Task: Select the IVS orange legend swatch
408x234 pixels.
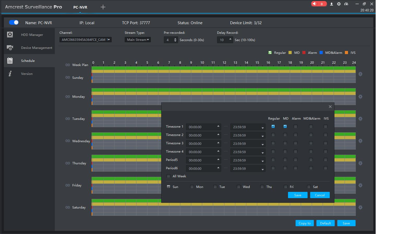Action: tap(346, 53)
